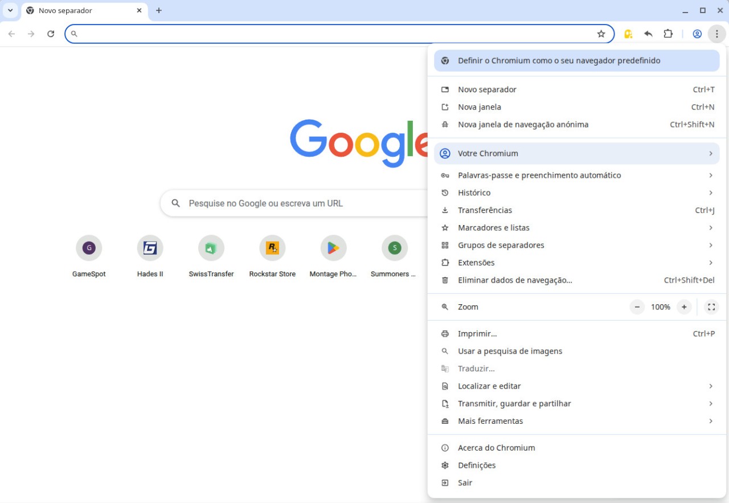Image resolution: width=729 pixels, height=503 pixels.
Task: Open the tab search chevron at top left
Action: pos(9,10)
